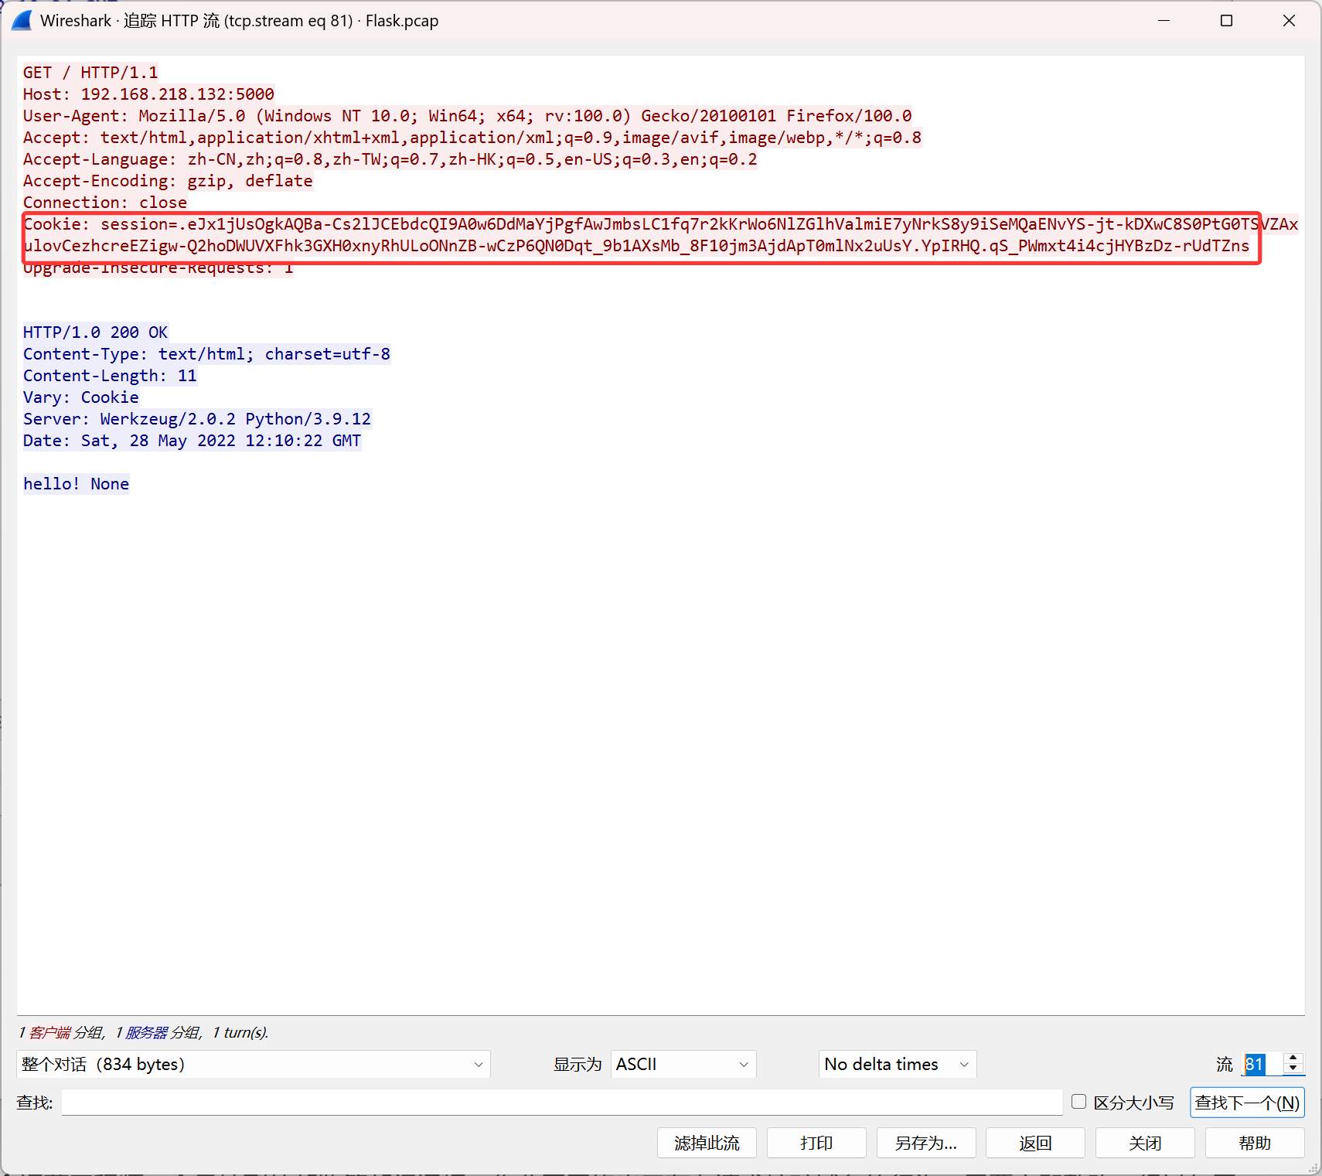The height and width of the screenshot is (1176, 1322).
Task: Click the 帮助 help button
Action: click(x=1255, y=1143)
